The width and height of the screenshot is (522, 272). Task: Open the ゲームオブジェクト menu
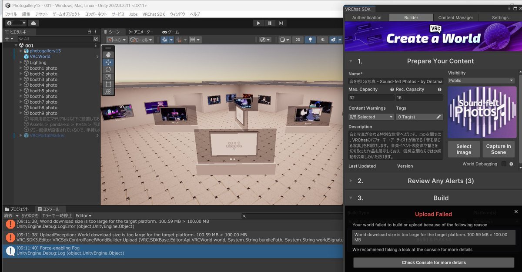[67, 14]
